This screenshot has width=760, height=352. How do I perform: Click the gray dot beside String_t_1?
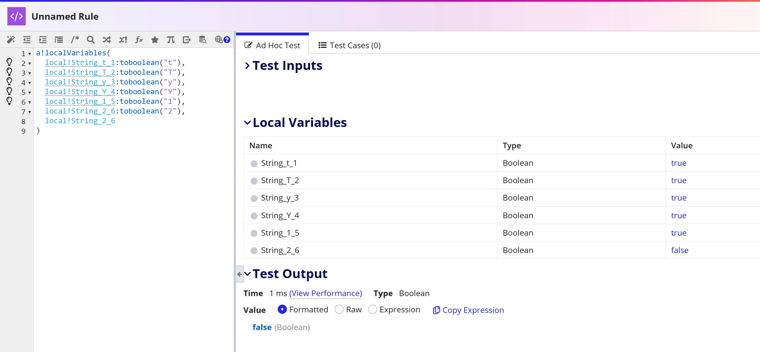pyautogui.click(x=254, y=163)
